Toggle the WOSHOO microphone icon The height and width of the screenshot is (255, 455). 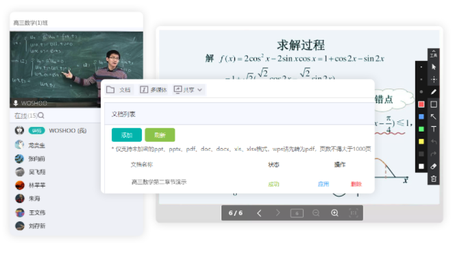[16, 103]
